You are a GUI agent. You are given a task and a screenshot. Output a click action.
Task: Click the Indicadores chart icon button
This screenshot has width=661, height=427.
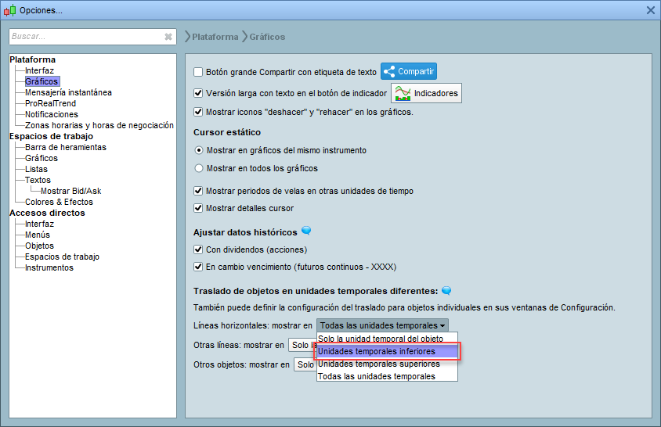(425, 93)
